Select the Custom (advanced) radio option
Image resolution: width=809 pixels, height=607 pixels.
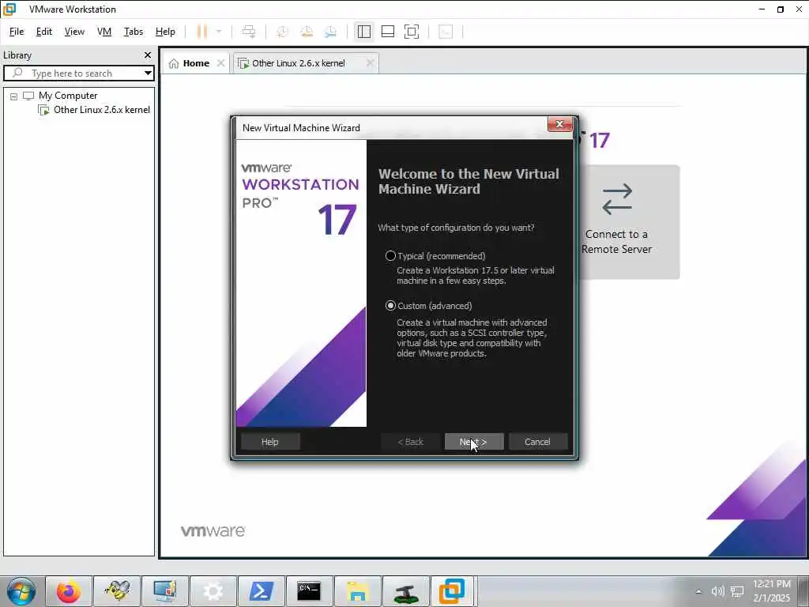click(390, 306)
